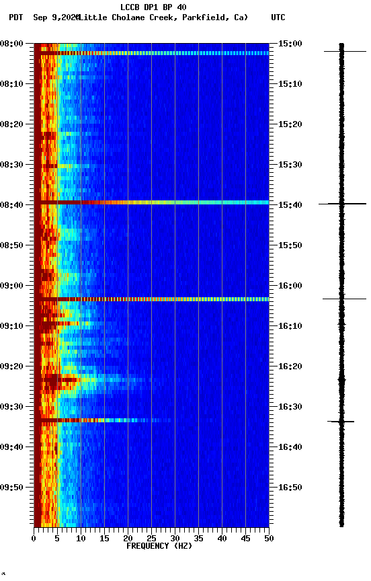This screenshot has width=371, height=581.
Task: Click the 5 Hz frequency axis label
Action: (x=57, y=539)
